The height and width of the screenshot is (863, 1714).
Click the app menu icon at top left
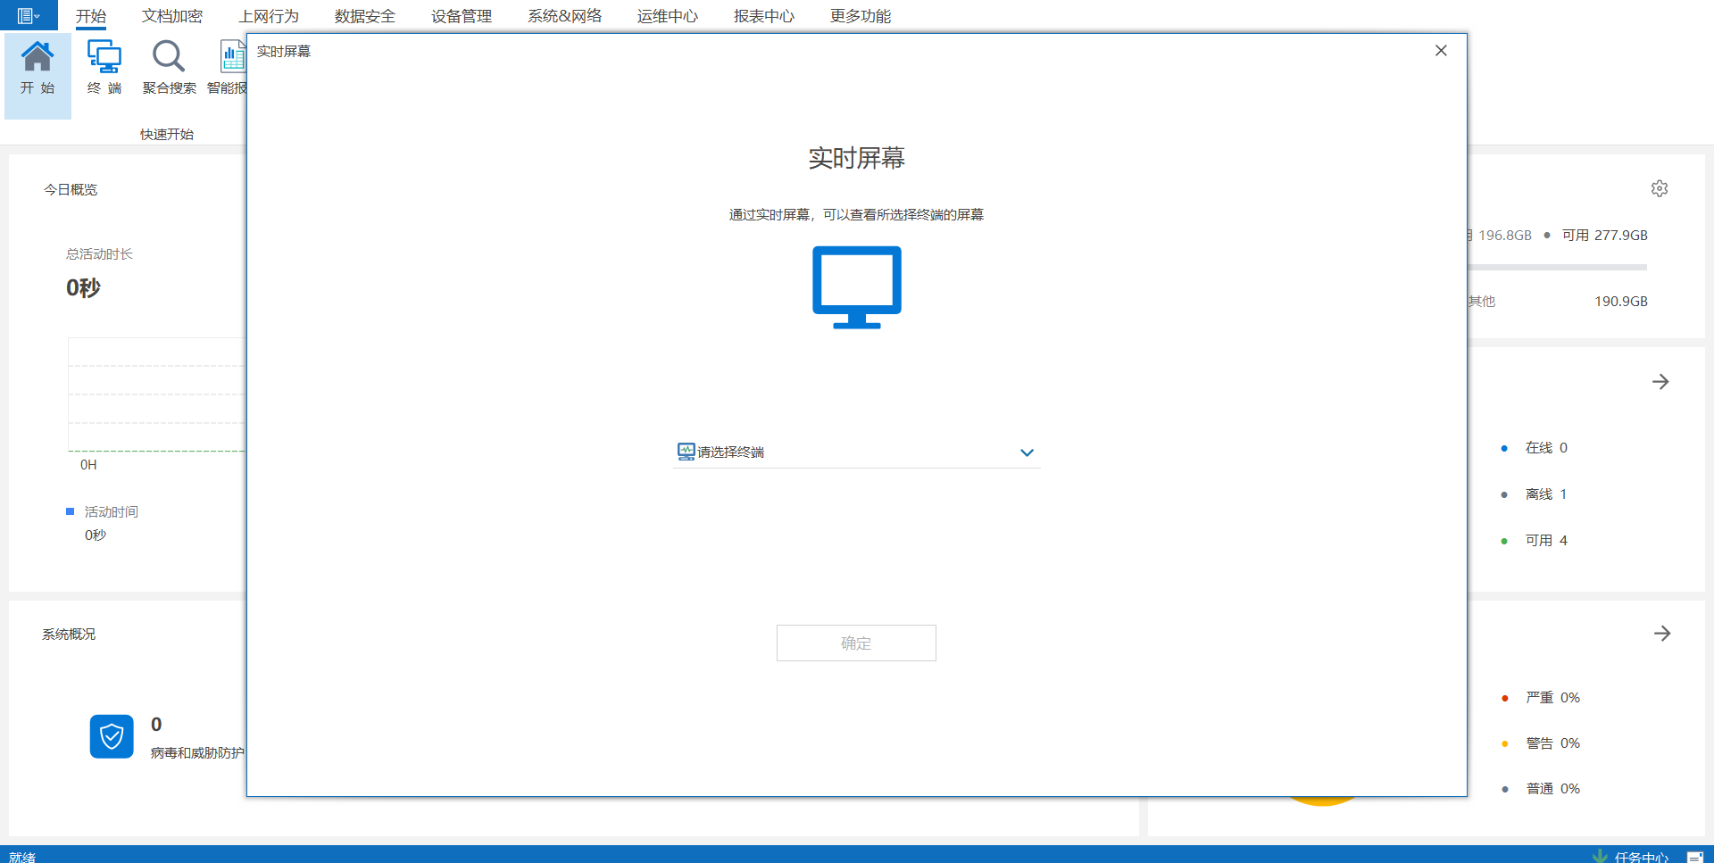(24, 14)
